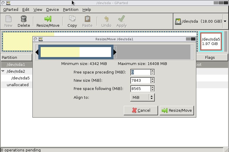Viewport: 229px width, 152px height.
Task: Click the /dev/sda5 1.97 GiB partition block
Action: pyautogui.click(x=211, y=41)
